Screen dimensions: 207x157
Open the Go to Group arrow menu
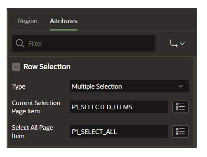click(x=177, y=44)
